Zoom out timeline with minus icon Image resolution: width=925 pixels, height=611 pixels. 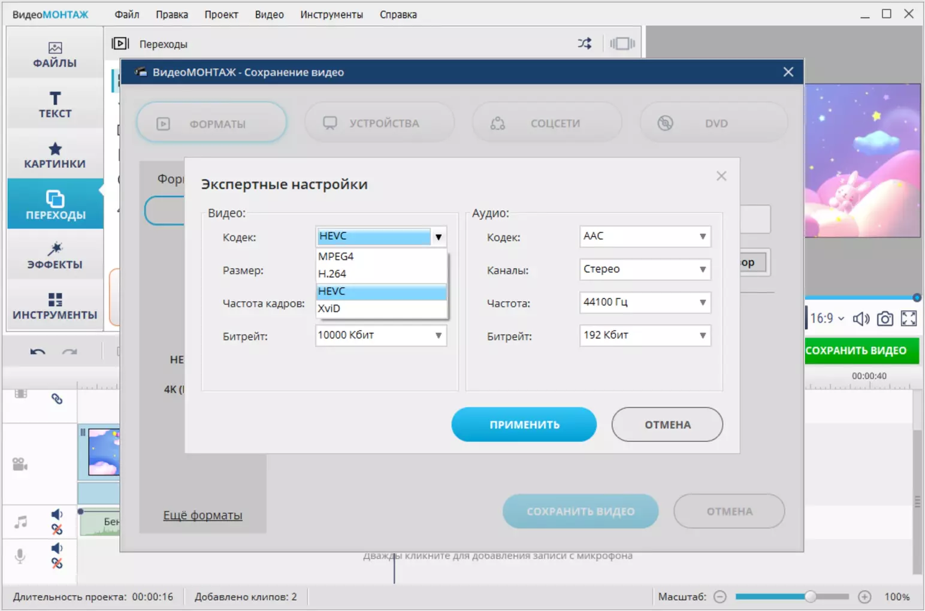(720, 597)
